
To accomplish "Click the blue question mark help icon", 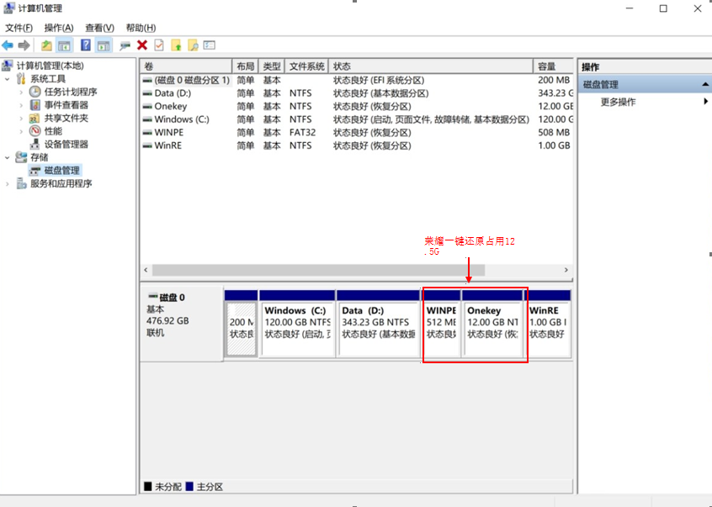I will pos(85,45).
